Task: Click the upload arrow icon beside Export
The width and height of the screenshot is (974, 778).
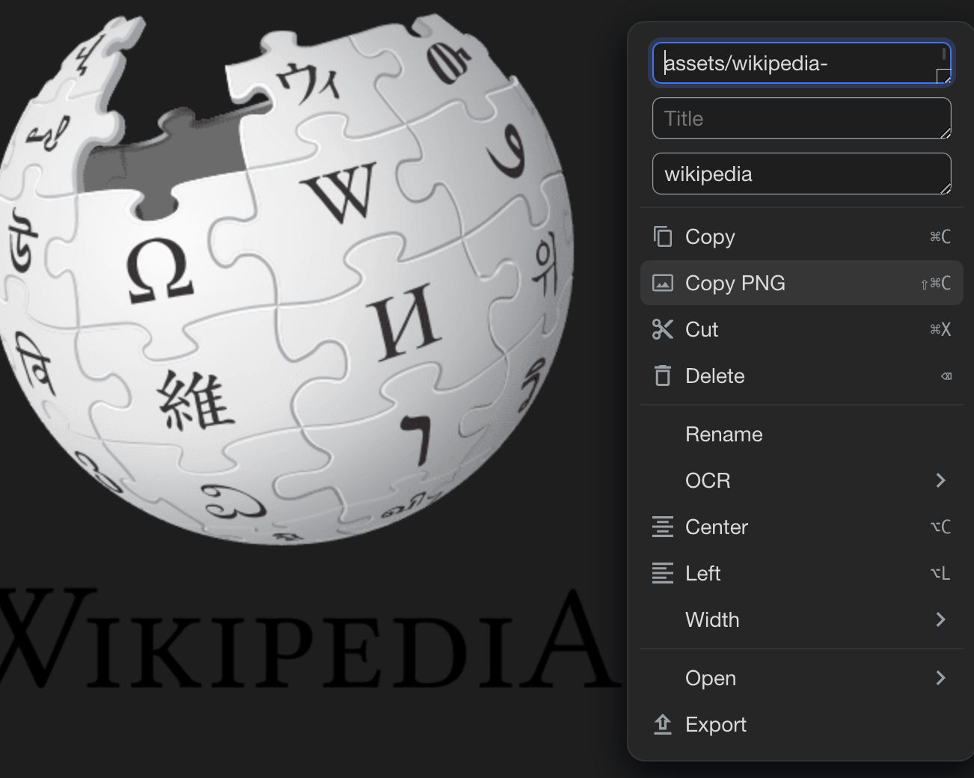Action: (663, 724)
